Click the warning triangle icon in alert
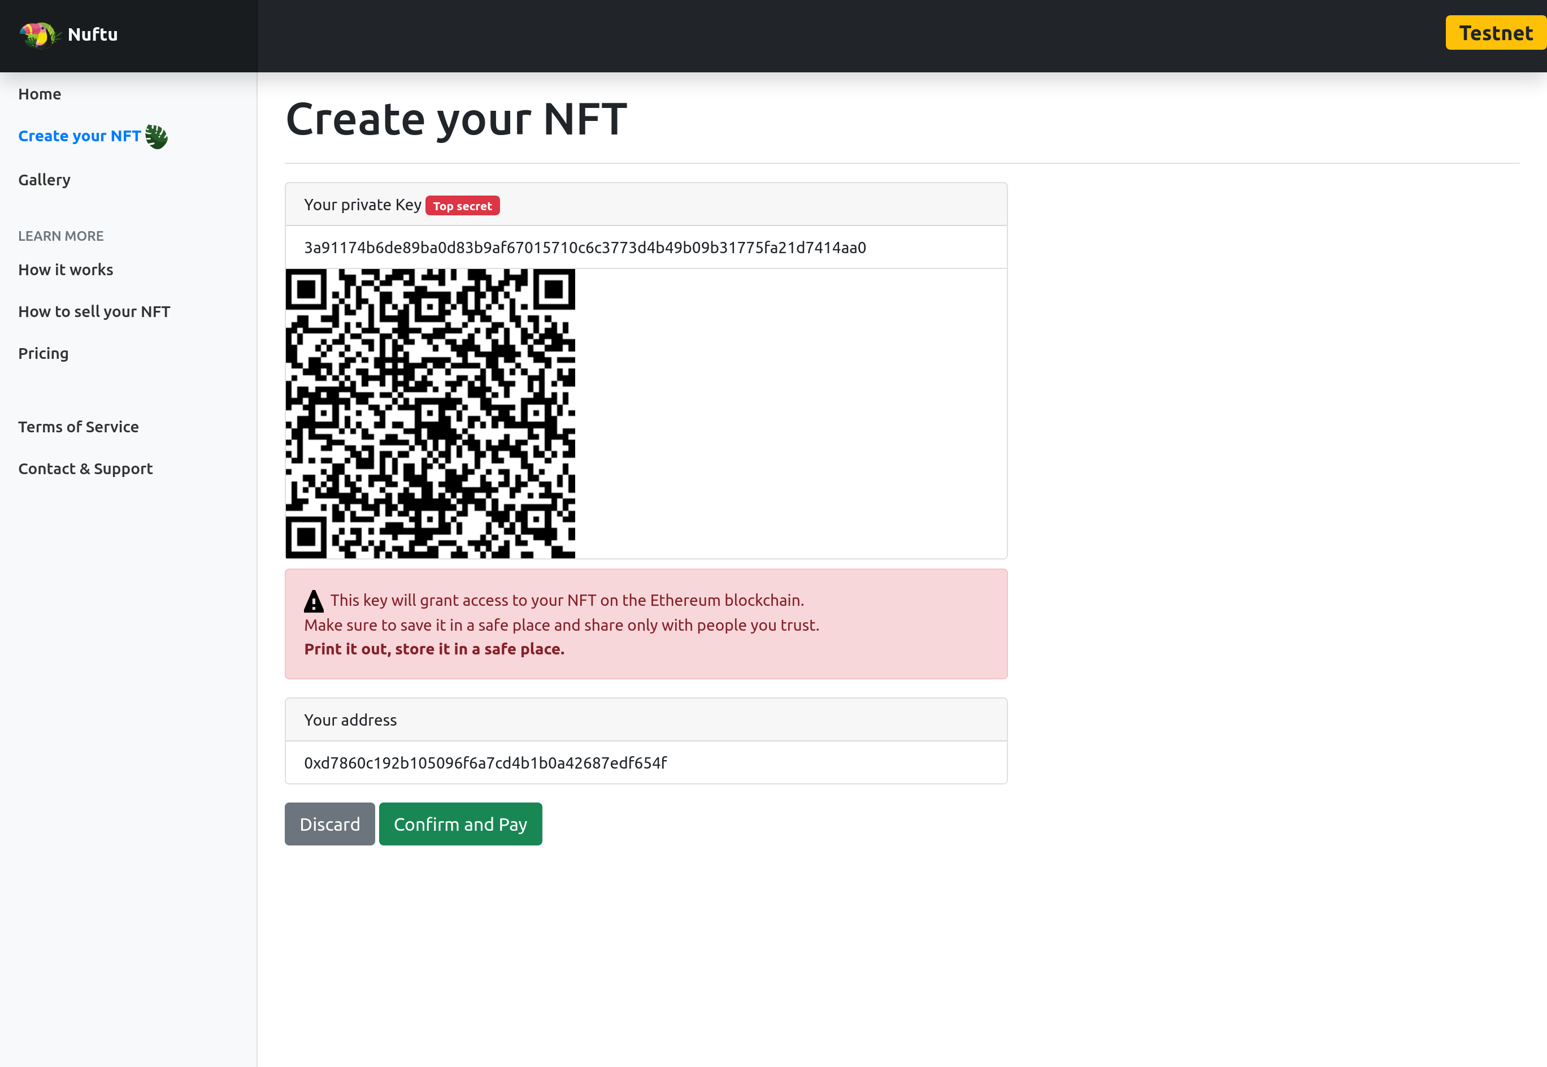 (x=314, y=601)
